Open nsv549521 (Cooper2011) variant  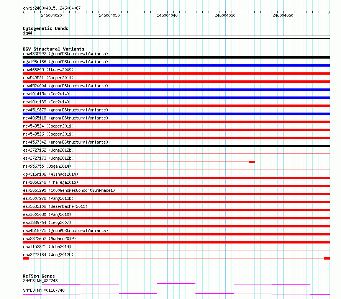click(48, 78)
